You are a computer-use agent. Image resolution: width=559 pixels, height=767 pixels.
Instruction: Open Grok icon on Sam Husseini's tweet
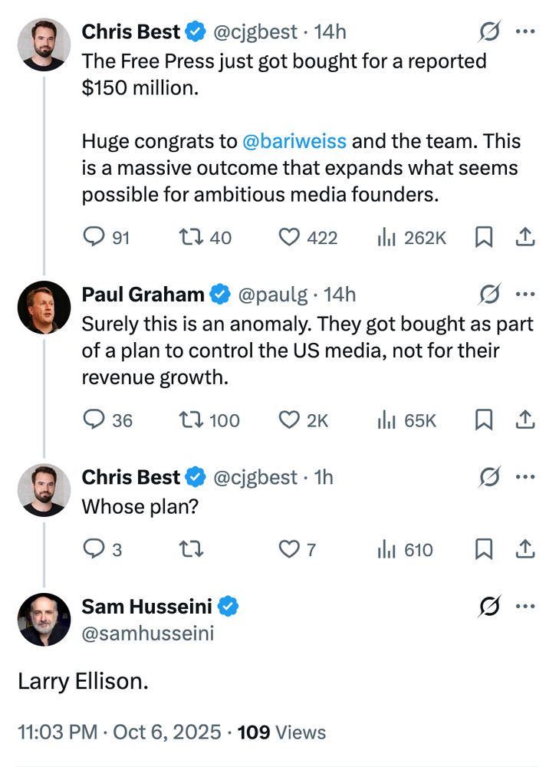(x=489, y=606)
